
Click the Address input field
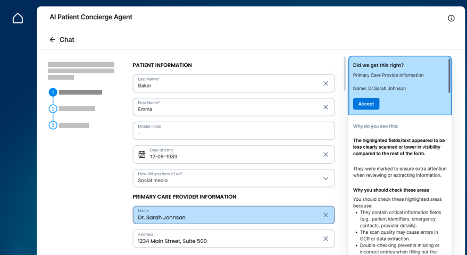click(x=233, y=239)
